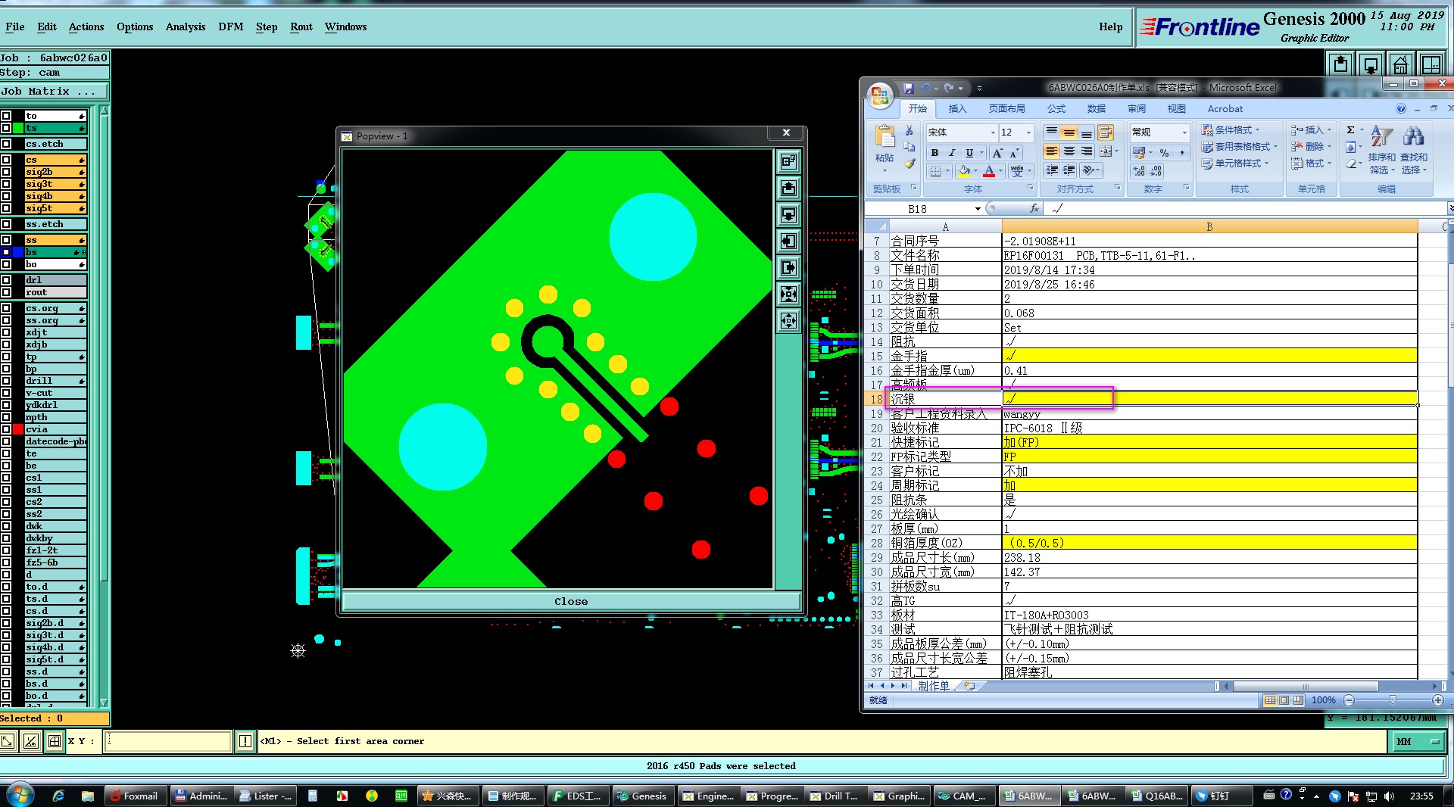Toggle the checkbox for layer ss.etch
1454x807 pixels.
click(x=6, y=224)
